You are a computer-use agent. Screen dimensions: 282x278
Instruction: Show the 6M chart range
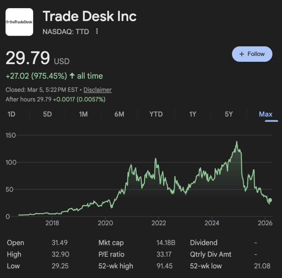click(119, 114)
